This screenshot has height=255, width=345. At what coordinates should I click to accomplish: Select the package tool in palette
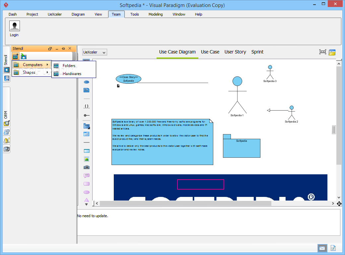click(87, 126)
